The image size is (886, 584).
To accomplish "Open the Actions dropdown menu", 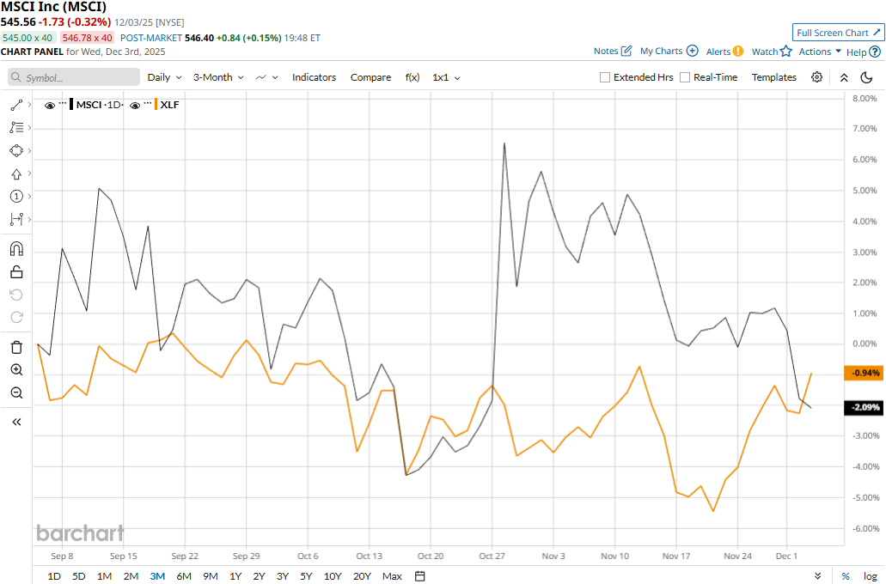I will click(820, 52).
